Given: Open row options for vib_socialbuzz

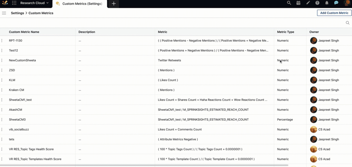Looking at the screenshot, I should (2, 129).
